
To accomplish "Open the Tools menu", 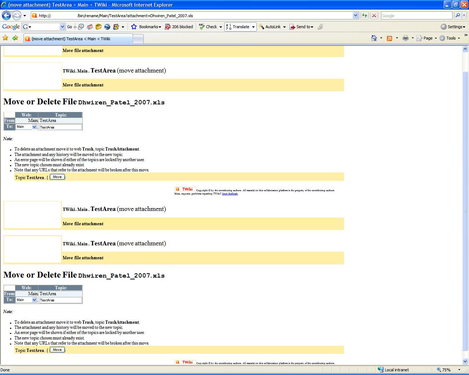I will coord(450,38).
